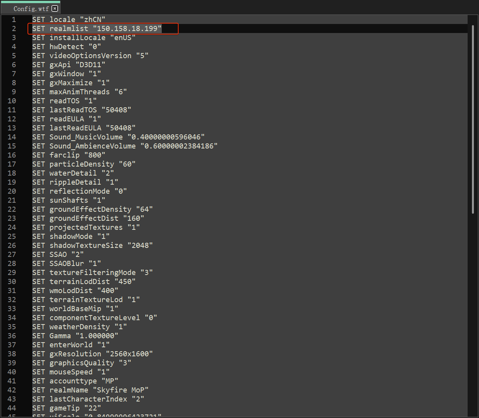Click the shadowTextureSize "2048" line
The width and height of the screenshot is (479, 418).
(x=92, y=246)
